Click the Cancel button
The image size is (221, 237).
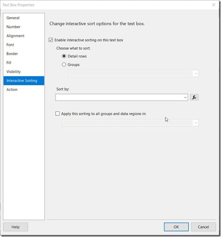pyautogui.click(x=203, y=227)
